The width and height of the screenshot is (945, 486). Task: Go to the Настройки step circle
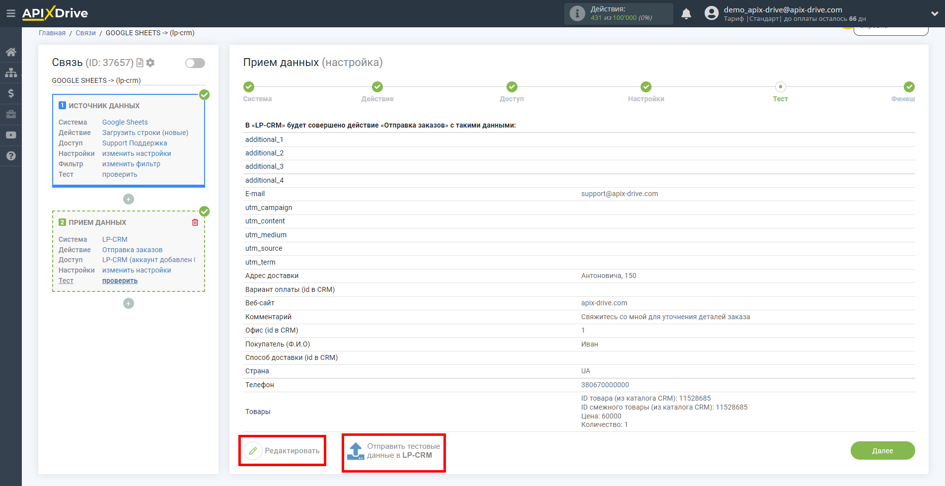click(x=646, y=87)
